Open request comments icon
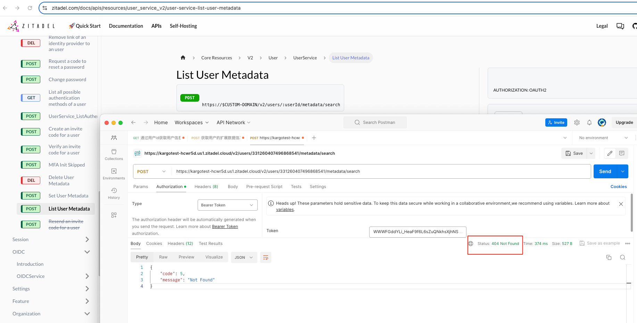Image resolution: width=637 pixels, height=323 pixels. (x=622, y=153)
